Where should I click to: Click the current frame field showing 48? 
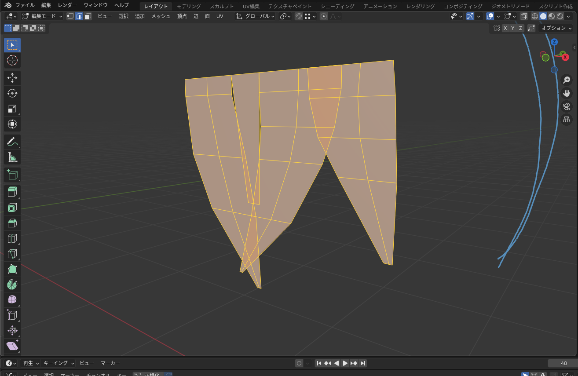click(x=563, y=363)
